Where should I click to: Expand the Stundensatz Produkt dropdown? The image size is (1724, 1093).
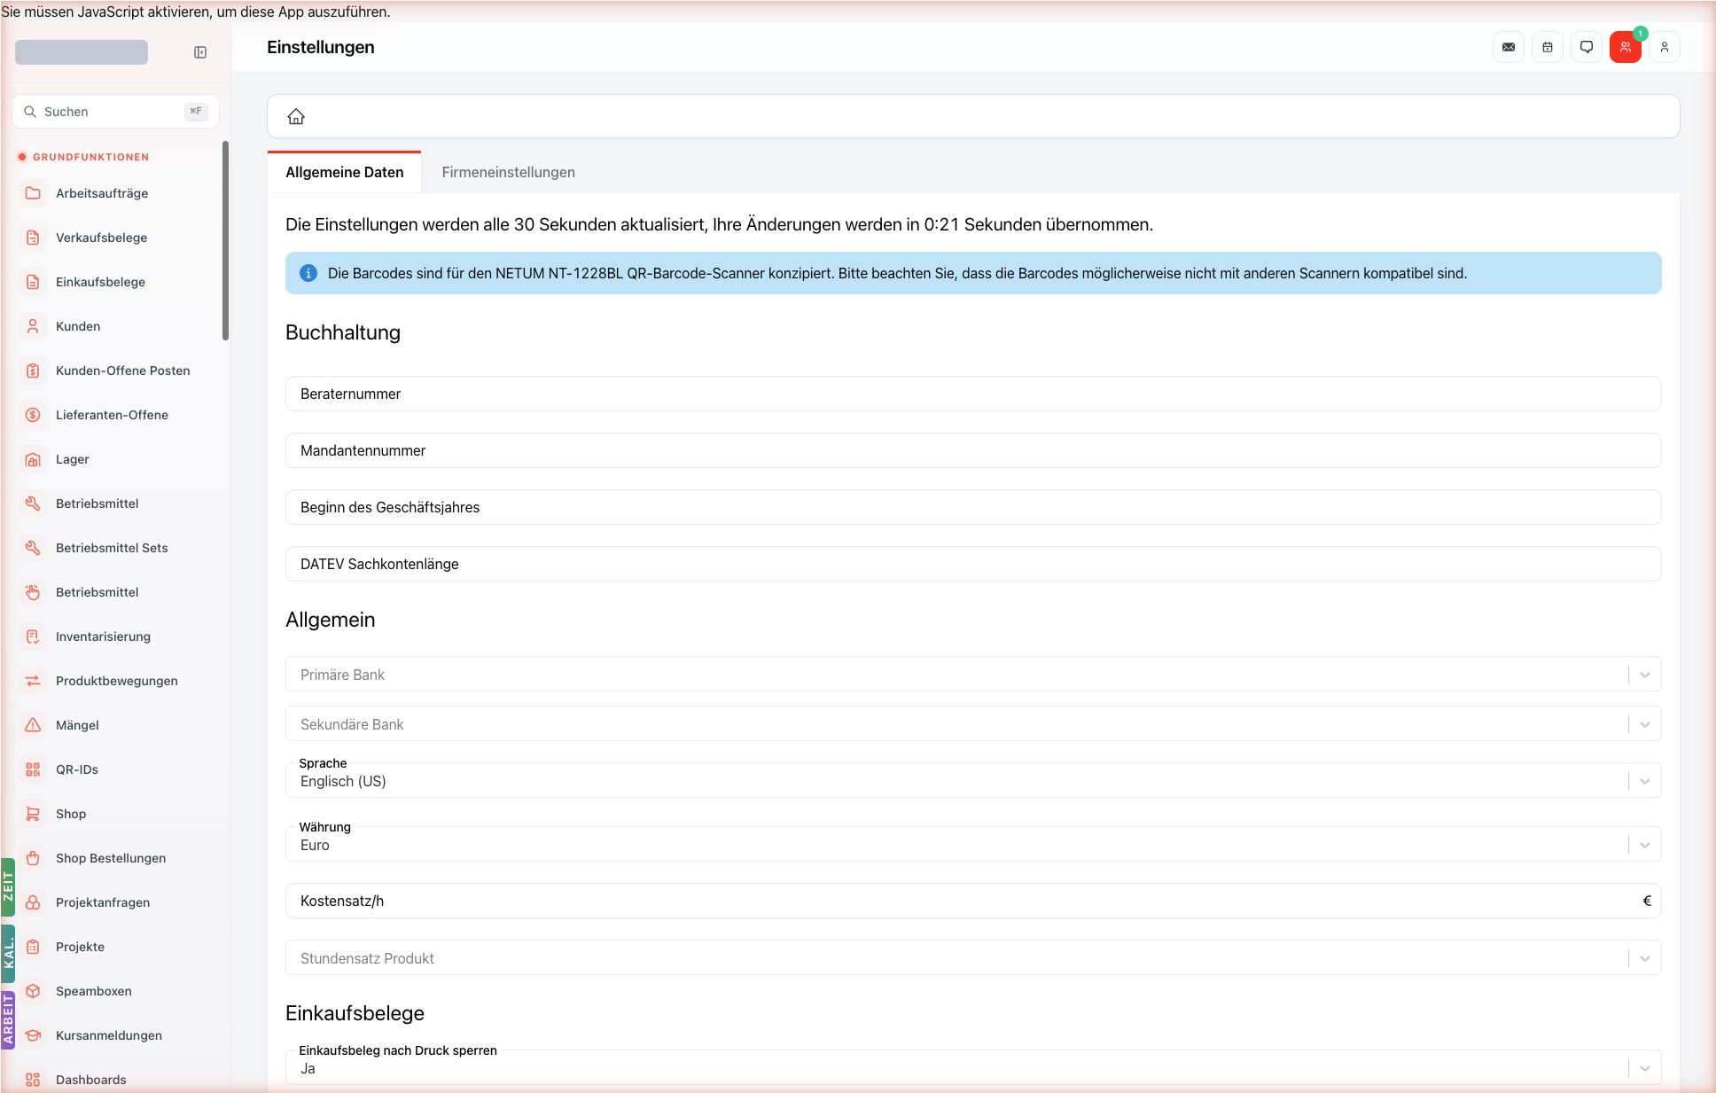(973, 958)
